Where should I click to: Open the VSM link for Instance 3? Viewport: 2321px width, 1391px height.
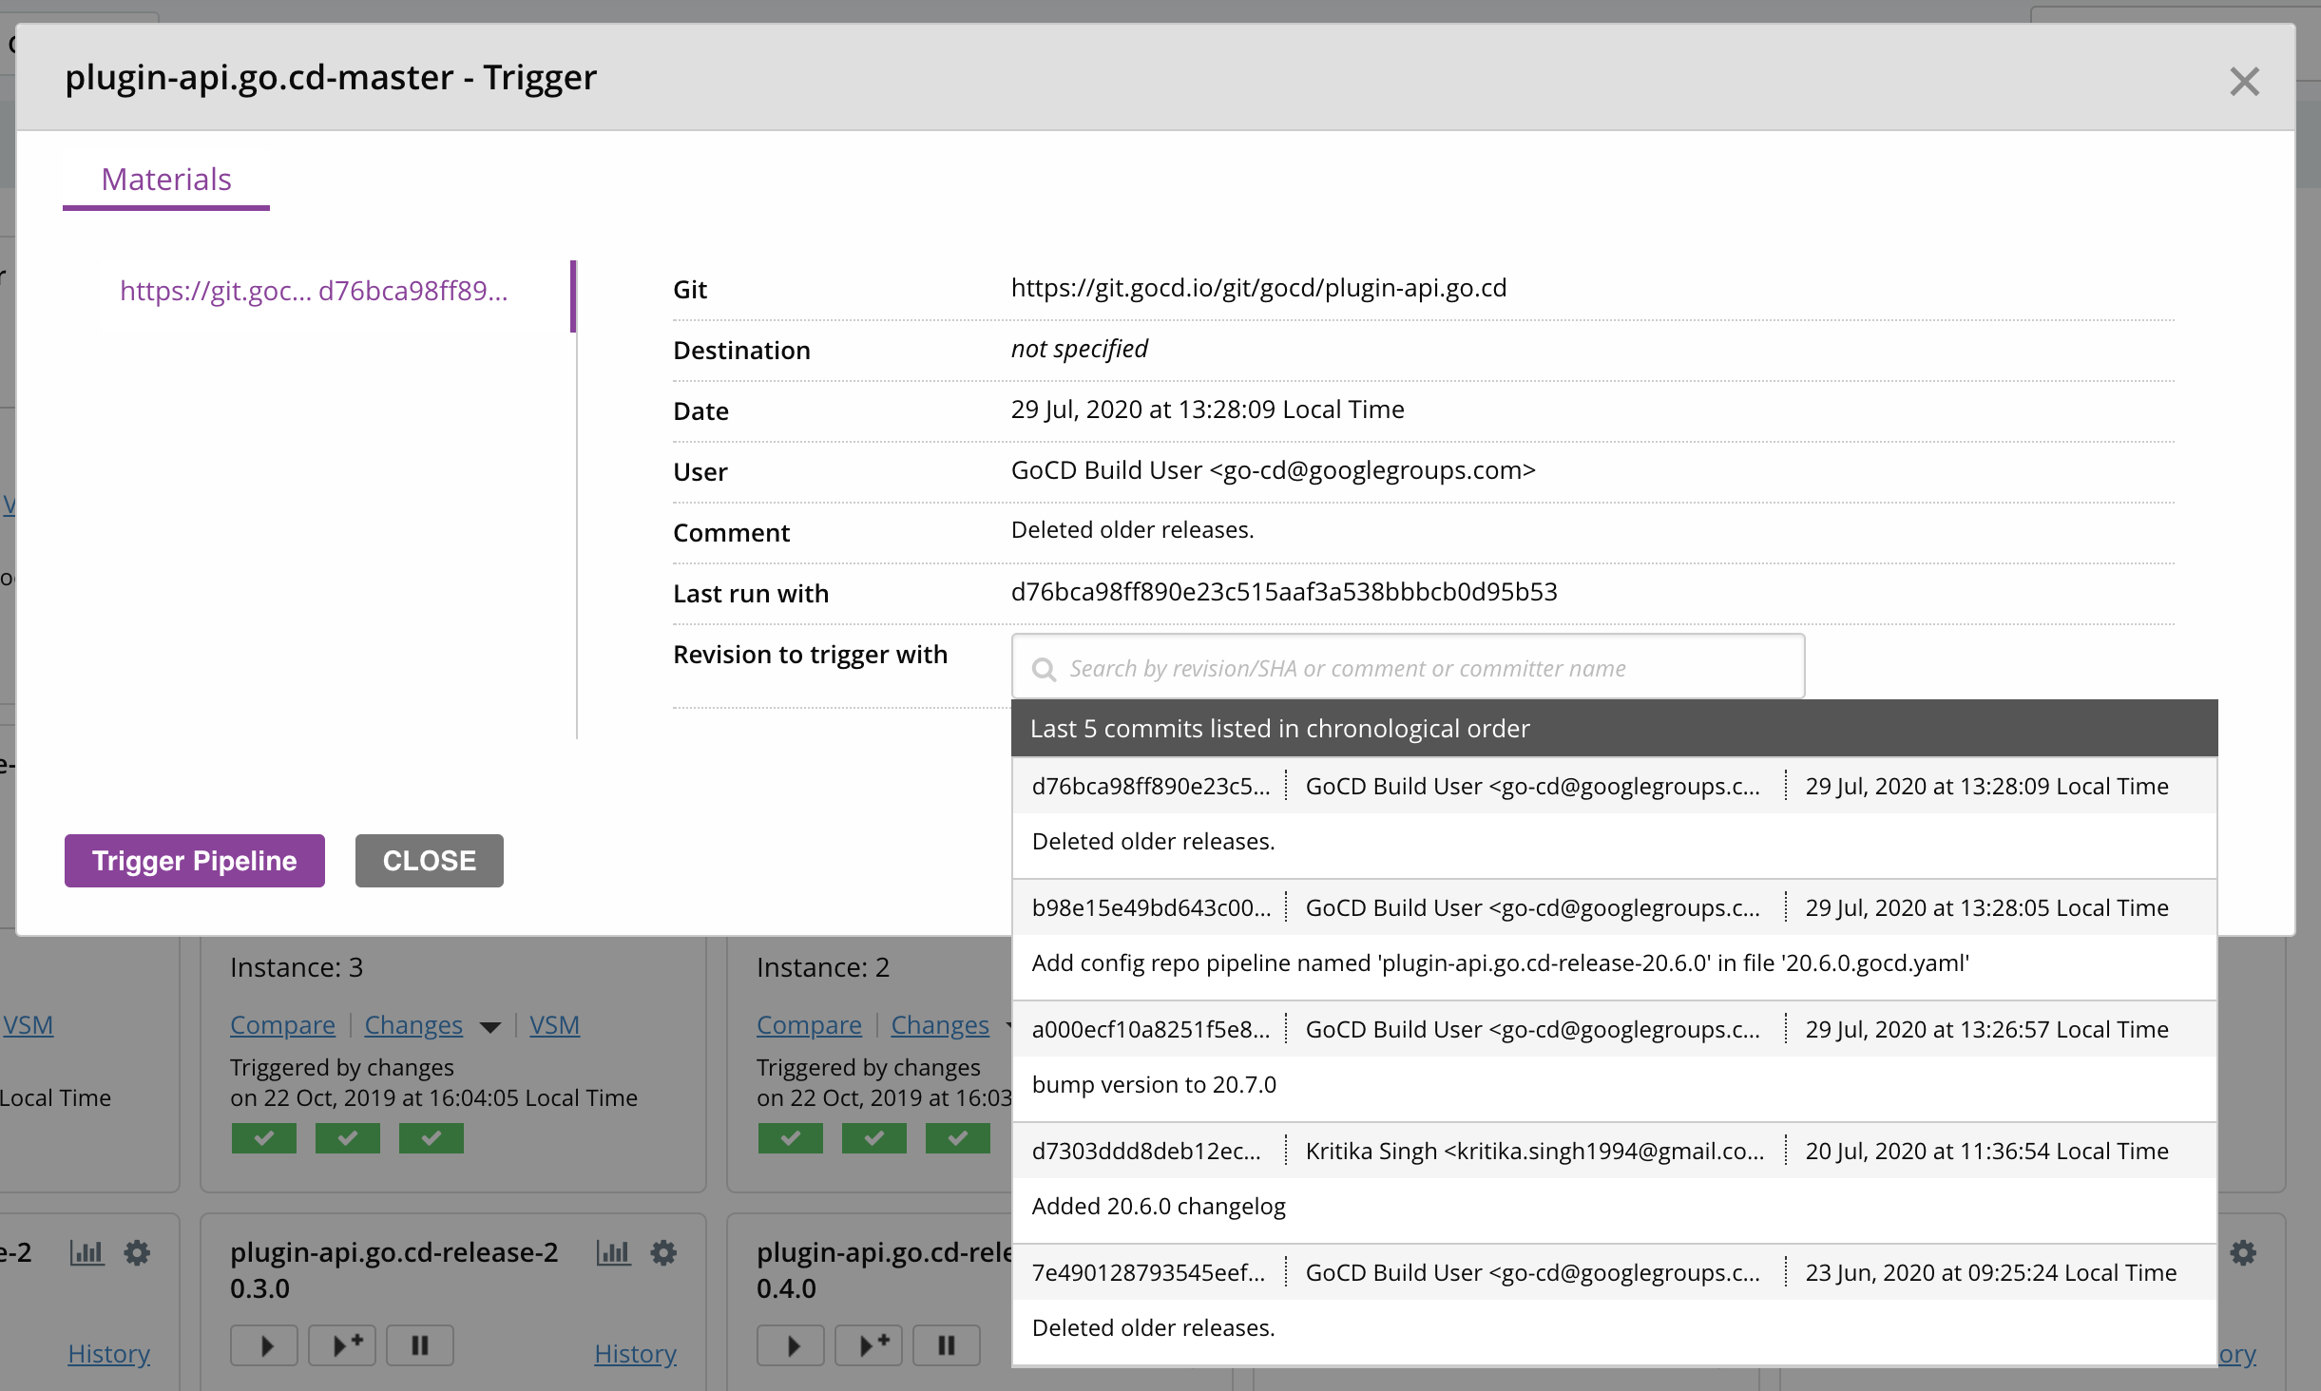point(554,1025)
